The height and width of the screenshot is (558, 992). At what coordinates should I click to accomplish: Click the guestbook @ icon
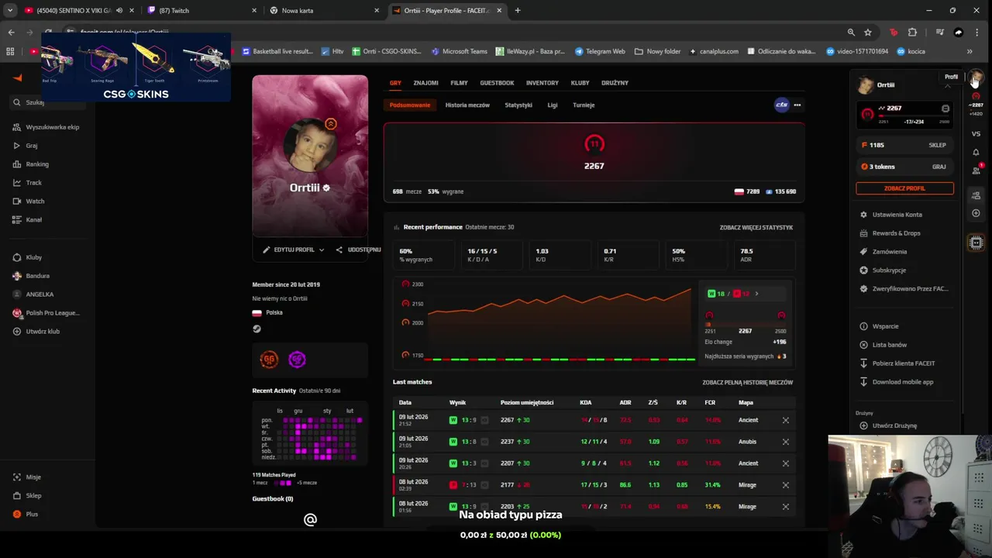(310, 519)
